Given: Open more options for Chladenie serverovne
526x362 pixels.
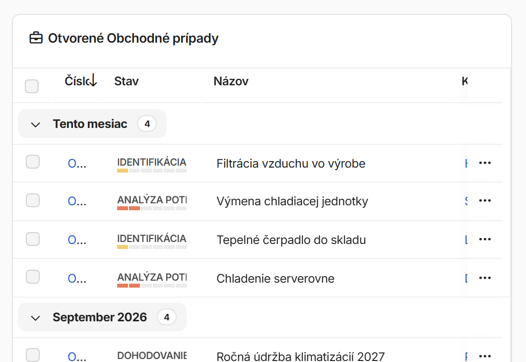Looking at the screenshot, I should click(x=485, y=278).
